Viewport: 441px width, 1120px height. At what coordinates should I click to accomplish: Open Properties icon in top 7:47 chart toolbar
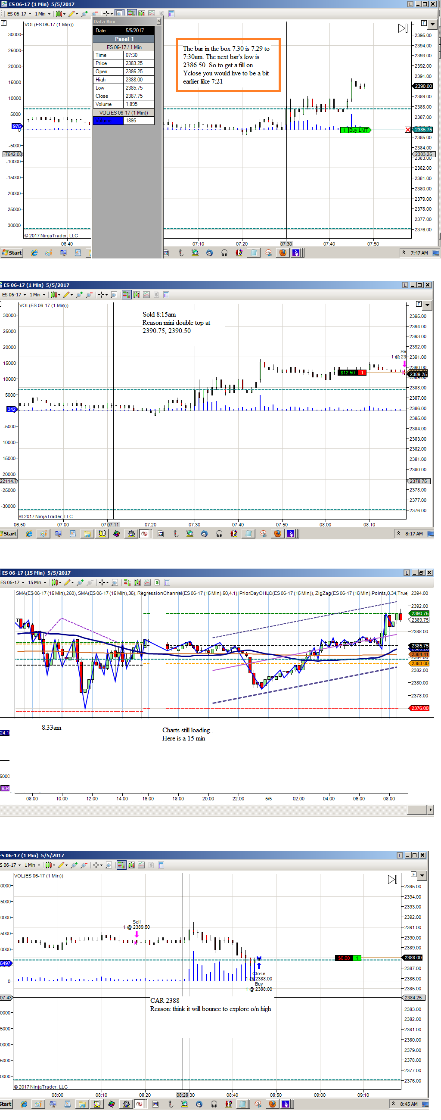[171, 14]
